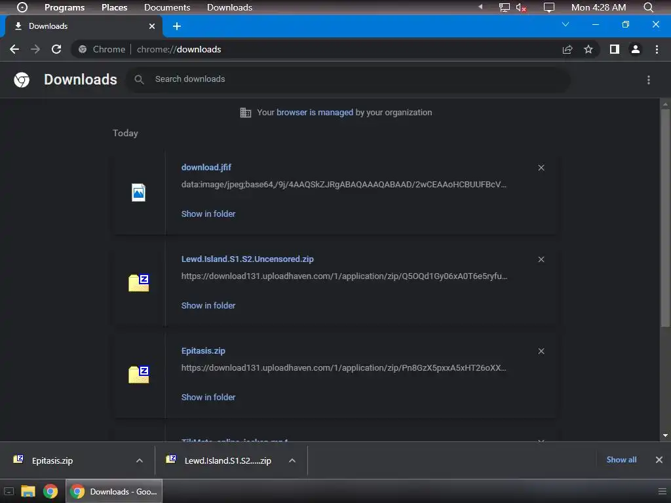Close the Downloads browser tab

click(152, 26)
